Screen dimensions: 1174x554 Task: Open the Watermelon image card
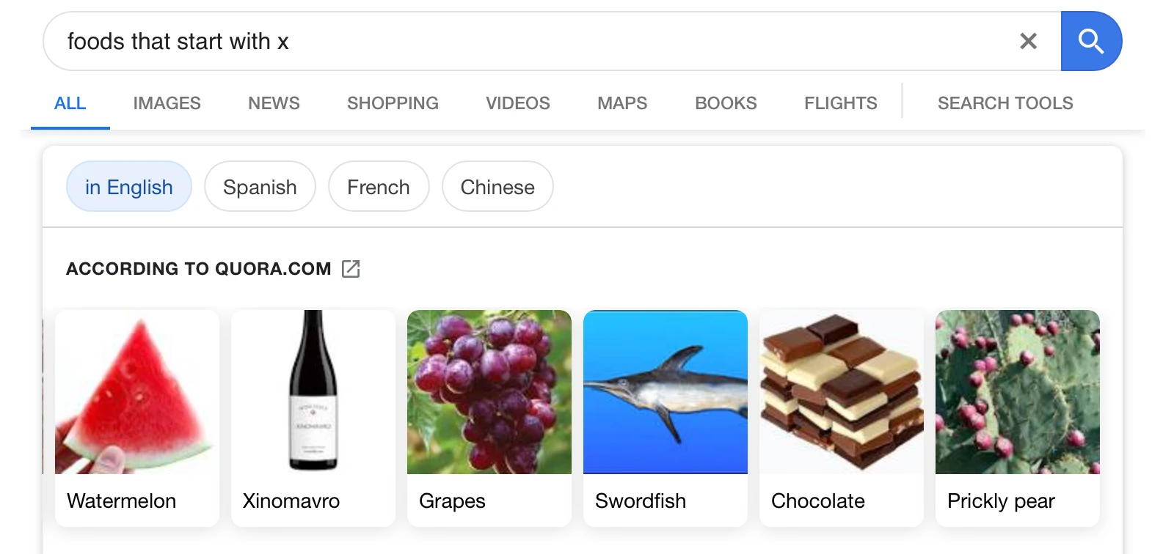(137, 418)
